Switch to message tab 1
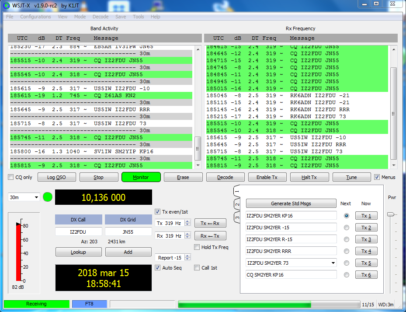Image resolution: width=406 pixels, height=312 pixels. tap(237, 191)
